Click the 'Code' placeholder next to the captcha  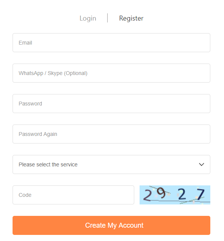coord(25,195)
